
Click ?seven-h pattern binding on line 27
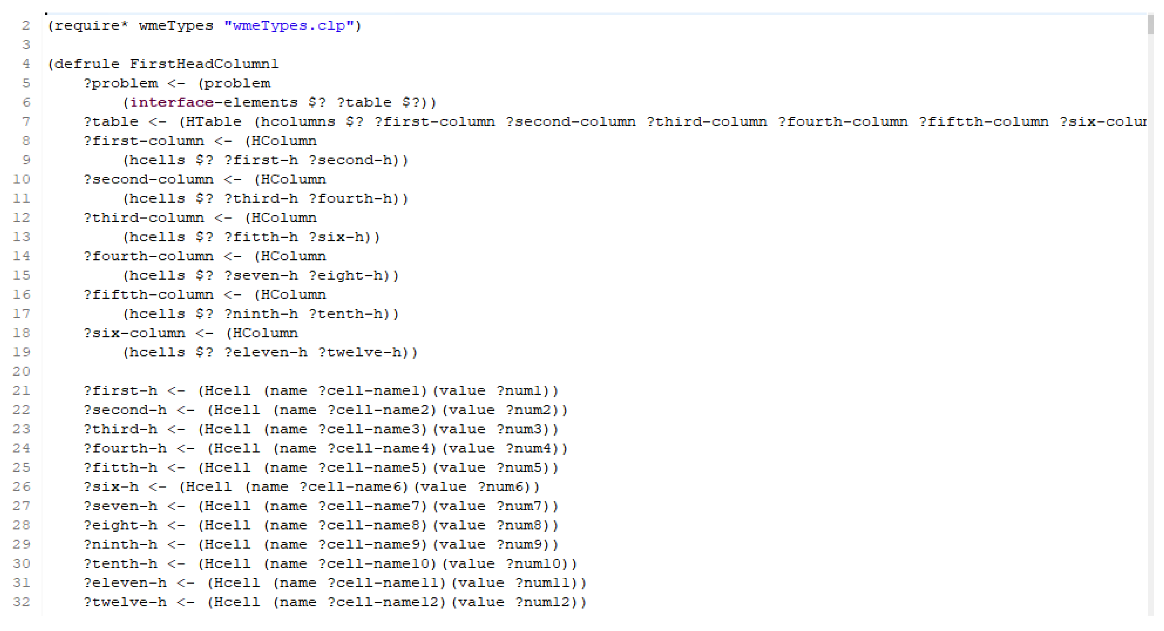click(120, 506)
